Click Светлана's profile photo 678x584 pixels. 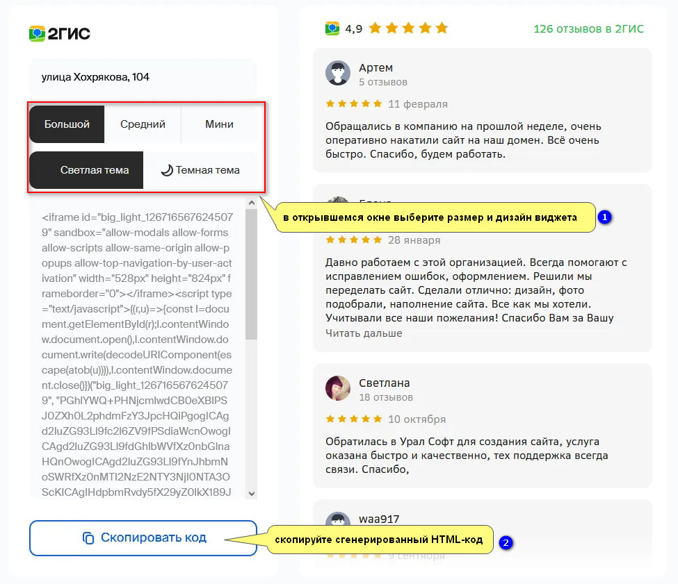338,388
